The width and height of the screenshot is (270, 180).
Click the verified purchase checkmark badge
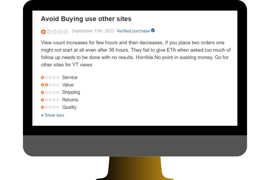tap(153, 31)
